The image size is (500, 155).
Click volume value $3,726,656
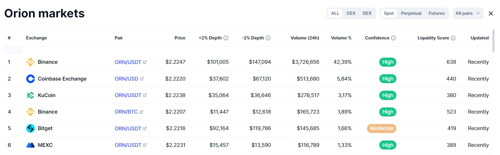point(306,62)
